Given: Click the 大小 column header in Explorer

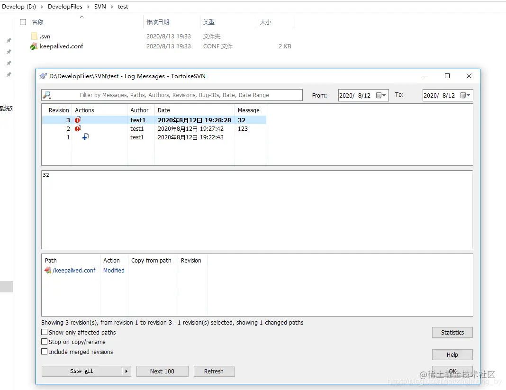Looking at the screenshot, I should (266, 22).
